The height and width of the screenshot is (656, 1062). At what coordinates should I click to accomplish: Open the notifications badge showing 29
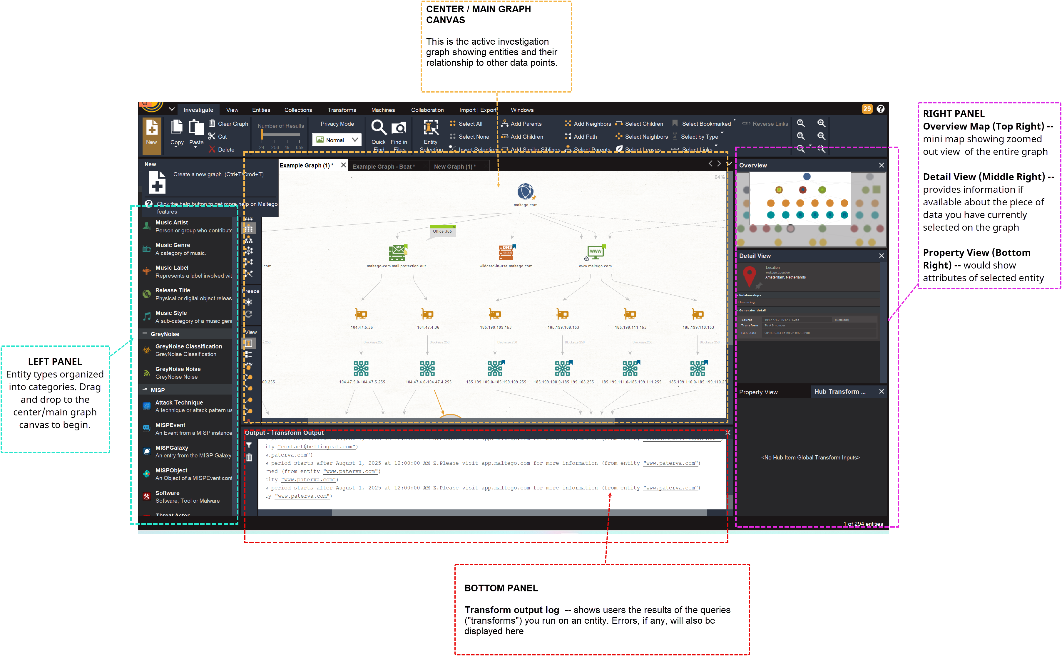(x=867, y=109)
